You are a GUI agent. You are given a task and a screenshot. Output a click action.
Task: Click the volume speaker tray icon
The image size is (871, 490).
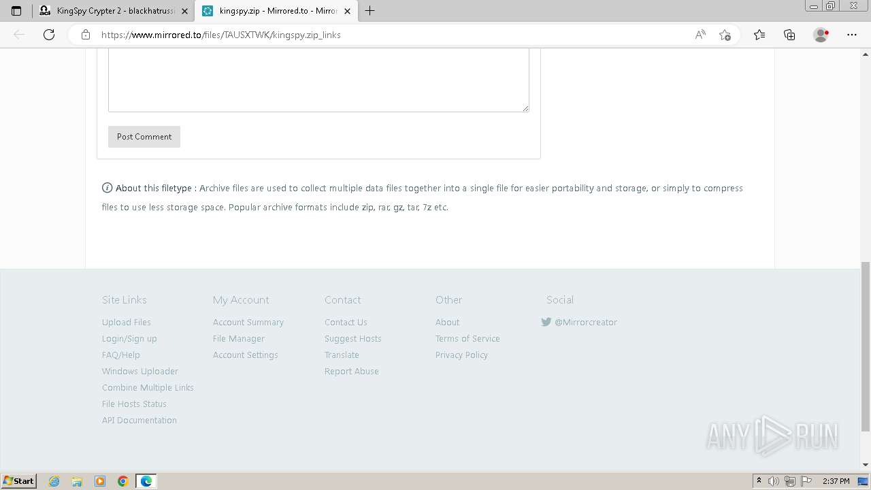point(774,481)
